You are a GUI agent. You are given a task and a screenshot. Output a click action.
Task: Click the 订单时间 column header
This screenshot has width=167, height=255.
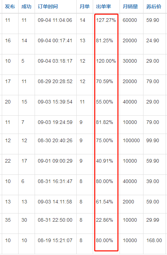point(48,7)
